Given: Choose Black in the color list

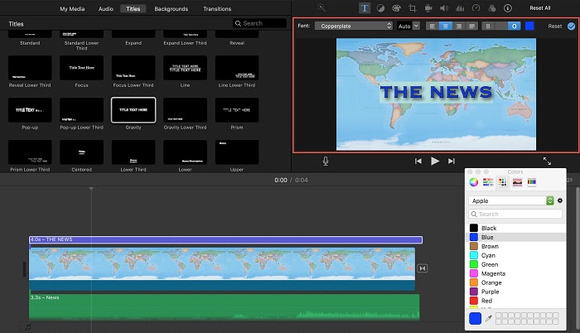Looking at the screenshot, I should [x=517, y=228].
